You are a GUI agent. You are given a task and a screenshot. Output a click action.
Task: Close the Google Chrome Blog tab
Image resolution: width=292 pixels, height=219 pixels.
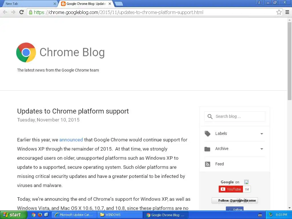pos(110,4)
